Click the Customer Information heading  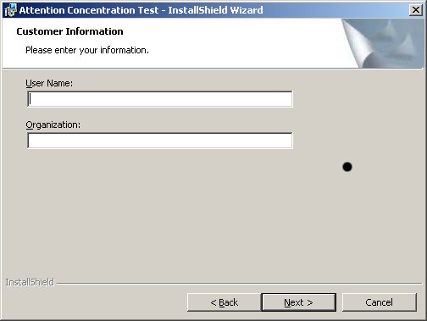tap(69, 31)
